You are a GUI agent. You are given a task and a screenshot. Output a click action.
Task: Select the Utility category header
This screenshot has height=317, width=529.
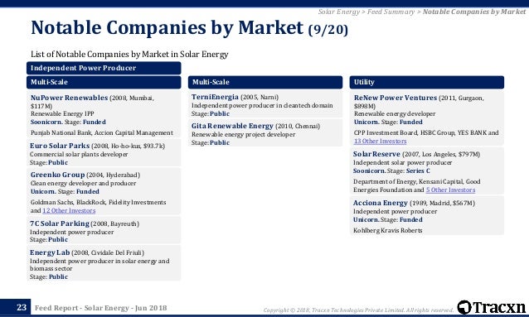pyautogui.click(x=427, y=82)
